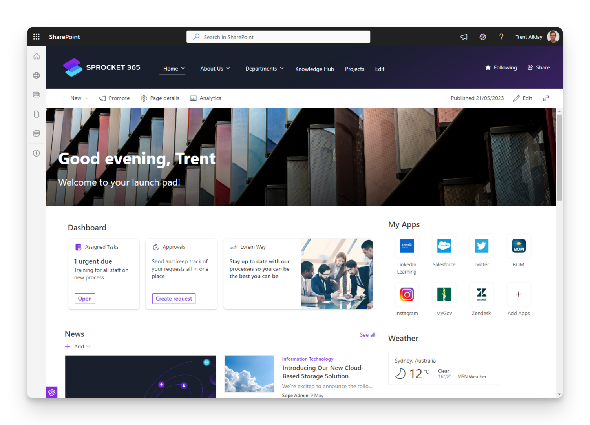Expand the About Us navigation dropdown
This screenshot has width=590, height=425.
click(x=215, y=69)
